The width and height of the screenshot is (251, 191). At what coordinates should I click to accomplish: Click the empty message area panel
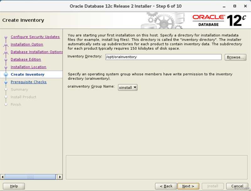click(x=157, y=167)
